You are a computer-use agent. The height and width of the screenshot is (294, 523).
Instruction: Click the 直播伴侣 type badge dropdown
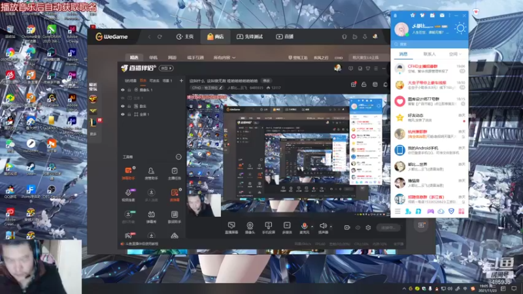coord(166,69)
